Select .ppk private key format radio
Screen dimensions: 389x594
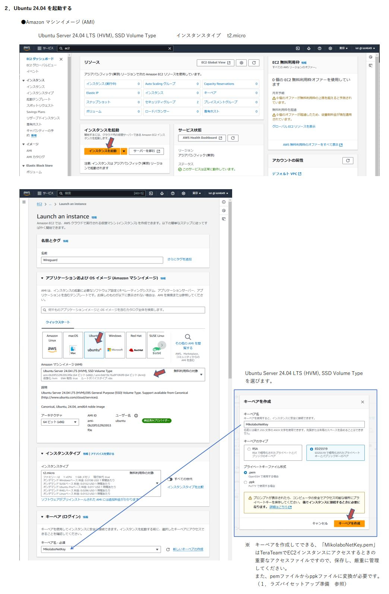[245, 482]
